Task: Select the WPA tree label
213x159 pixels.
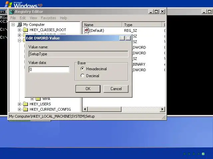Action: (x=46, y=99)
